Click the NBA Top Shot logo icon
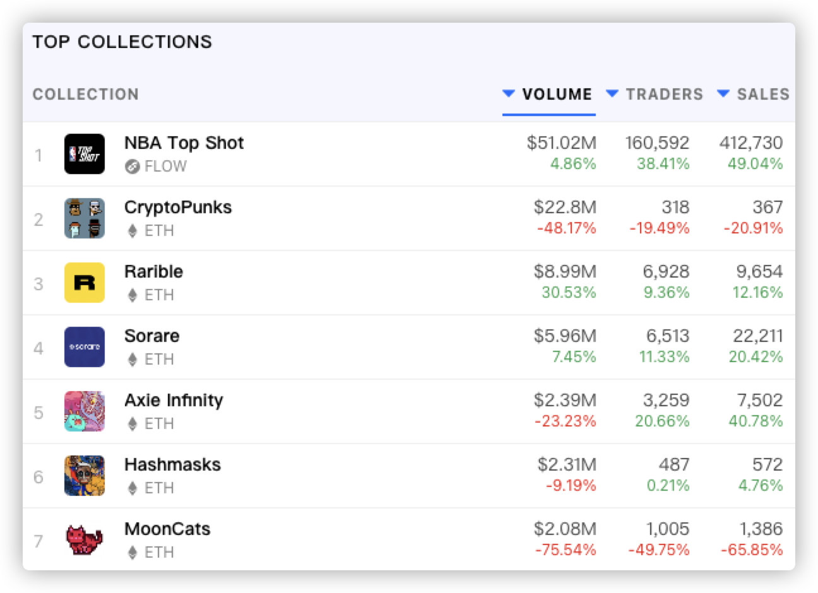Screen dimensions: 818x593 point(85,154)
